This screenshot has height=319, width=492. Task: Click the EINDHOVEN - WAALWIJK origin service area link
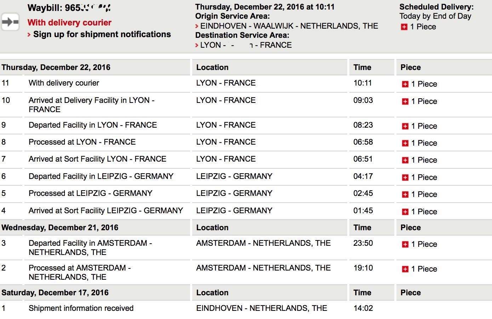(289, 26)
